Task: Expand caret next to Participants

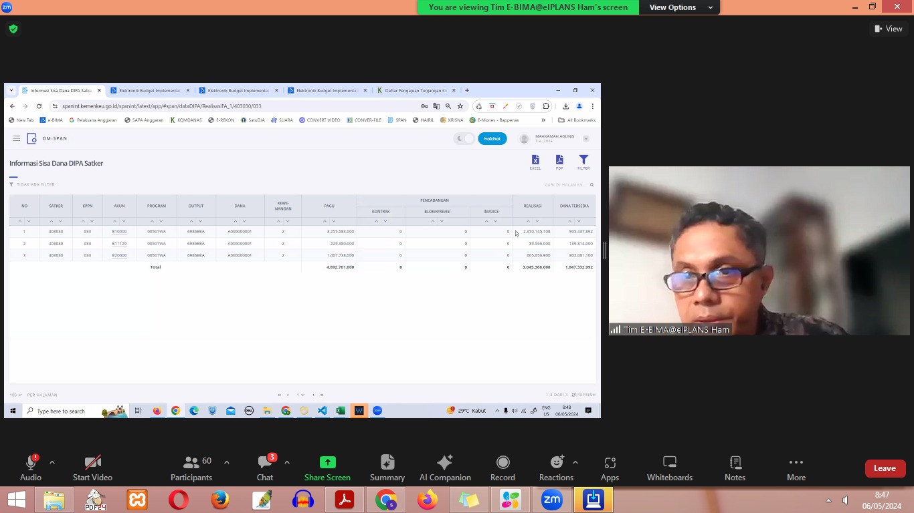Action: pyautogui.click(x=227, y=462)
